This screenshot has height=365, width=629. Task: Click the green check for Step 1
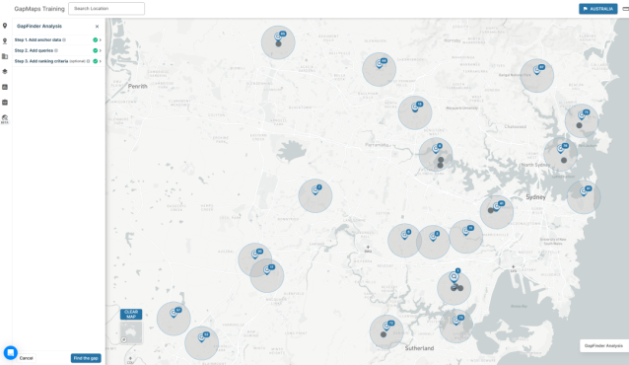95,39
